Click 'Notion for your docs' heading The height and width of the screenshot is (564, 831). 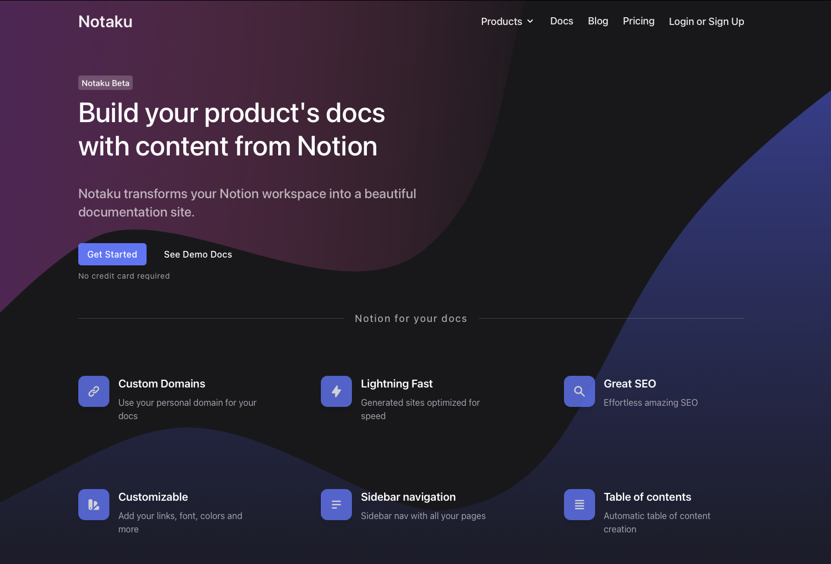(x=411, y=319)
